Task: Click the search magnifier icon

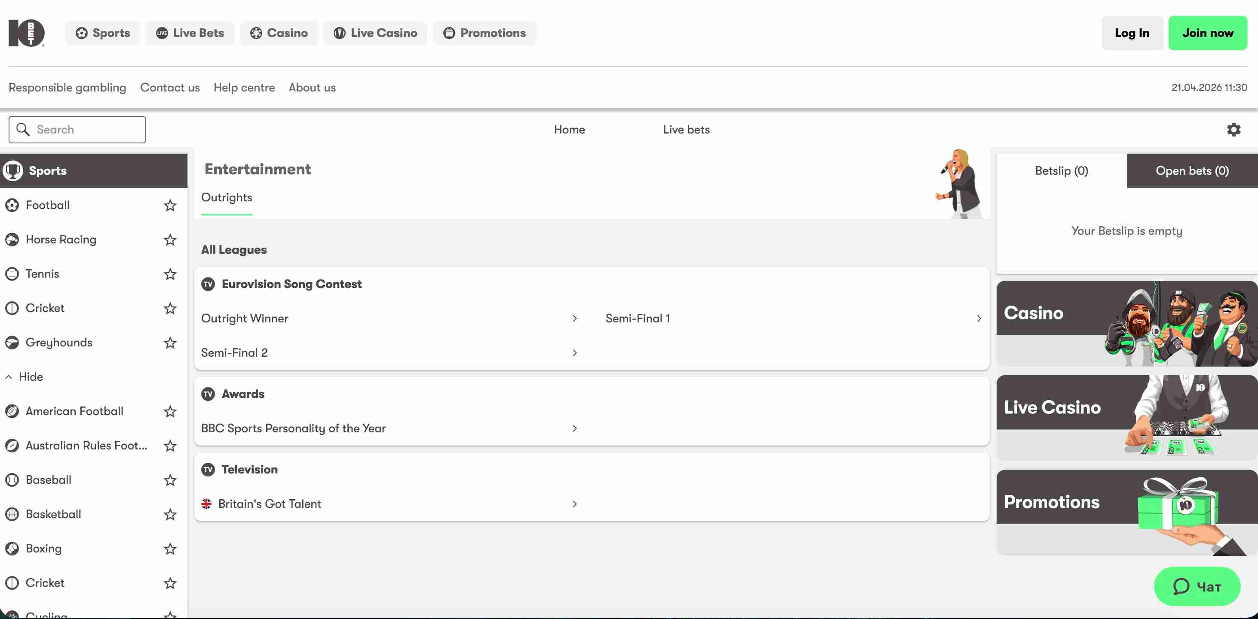Action: click(23, 129)
